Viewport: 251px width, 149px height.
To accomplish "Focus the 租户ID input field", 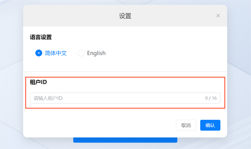I will click(x=125, y=98).
